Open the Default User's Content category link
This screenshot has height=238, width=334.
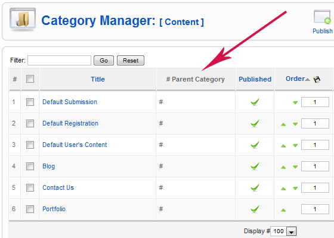coord(75,145)
